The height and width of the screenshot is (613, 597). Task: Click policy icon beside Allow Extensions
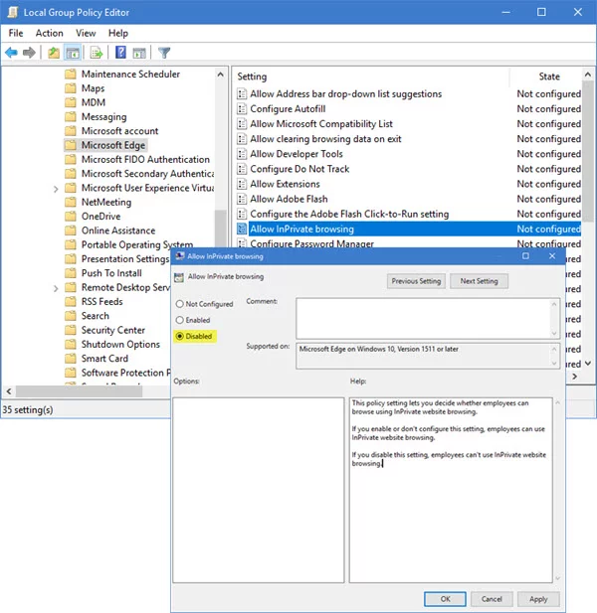[242, 184]
